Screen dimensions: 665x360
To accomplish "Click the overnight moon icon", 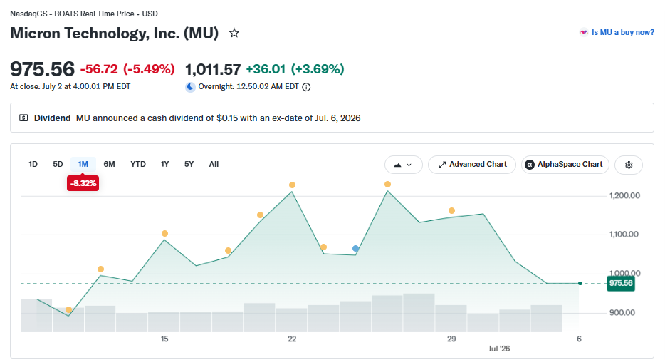I will [190, 86].
